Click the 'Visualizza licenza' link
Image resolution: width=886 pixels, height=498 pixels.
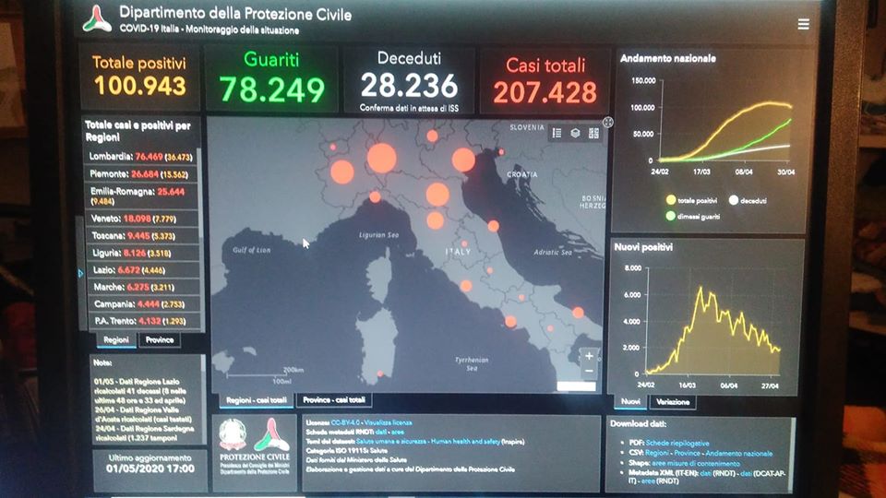pos(389,422)
